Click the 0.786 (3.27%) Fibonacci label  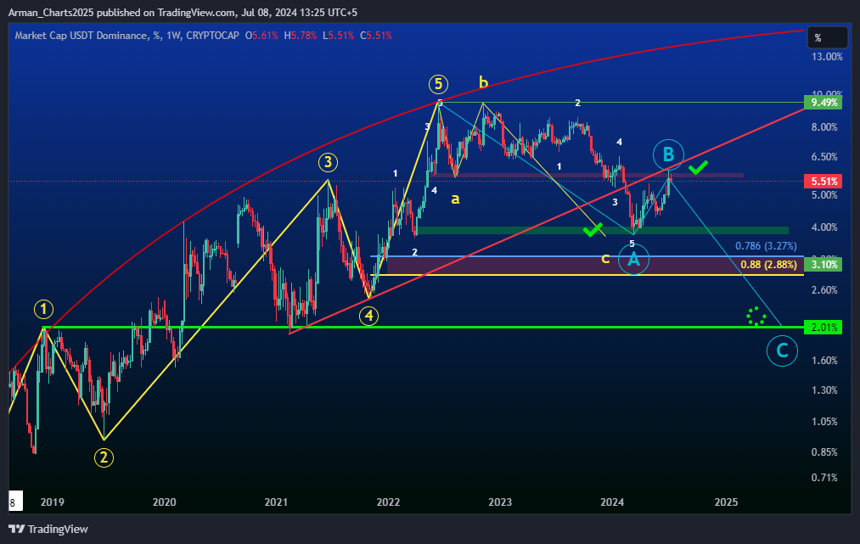pos(766,245)
